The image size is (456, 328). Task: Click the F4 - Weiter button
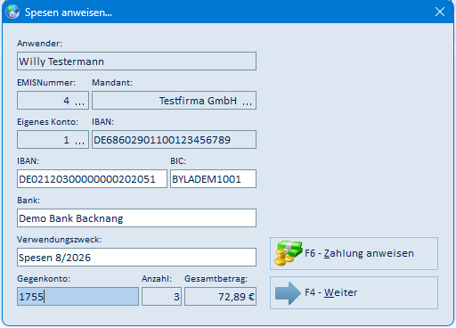pyautogui.click(x=354, y=292)
